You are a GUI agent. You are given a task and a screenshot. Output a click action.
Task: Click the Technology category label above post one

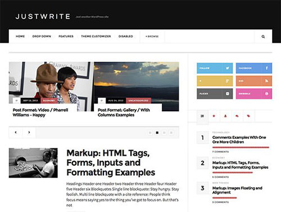(221, 133)
